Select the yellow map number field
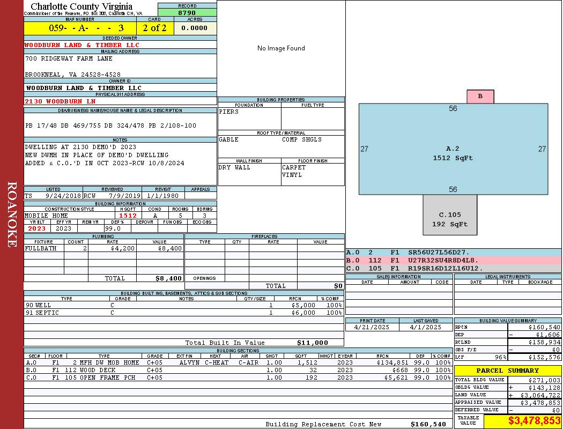Screen dimensions: 563x429 coord(80,28)
